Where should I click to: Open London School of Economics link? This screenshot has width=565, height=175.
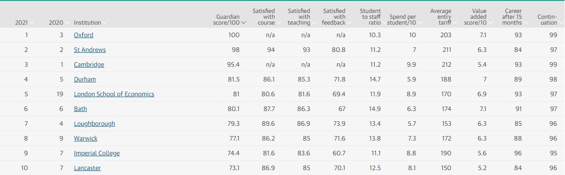point(114,94)
